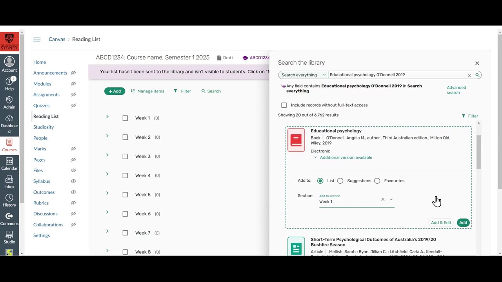The width and height of the screenshot is (502, 282).
Task: Select the Suggestions radio button
Action: (x=340, y=181)
